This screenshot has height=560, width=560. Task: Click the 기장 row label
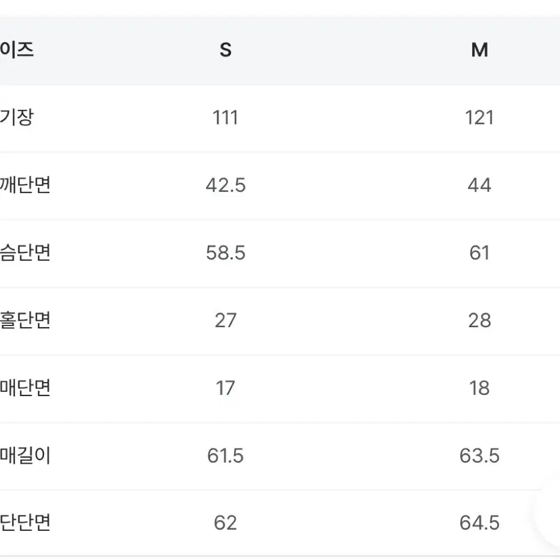coord(17,117)
